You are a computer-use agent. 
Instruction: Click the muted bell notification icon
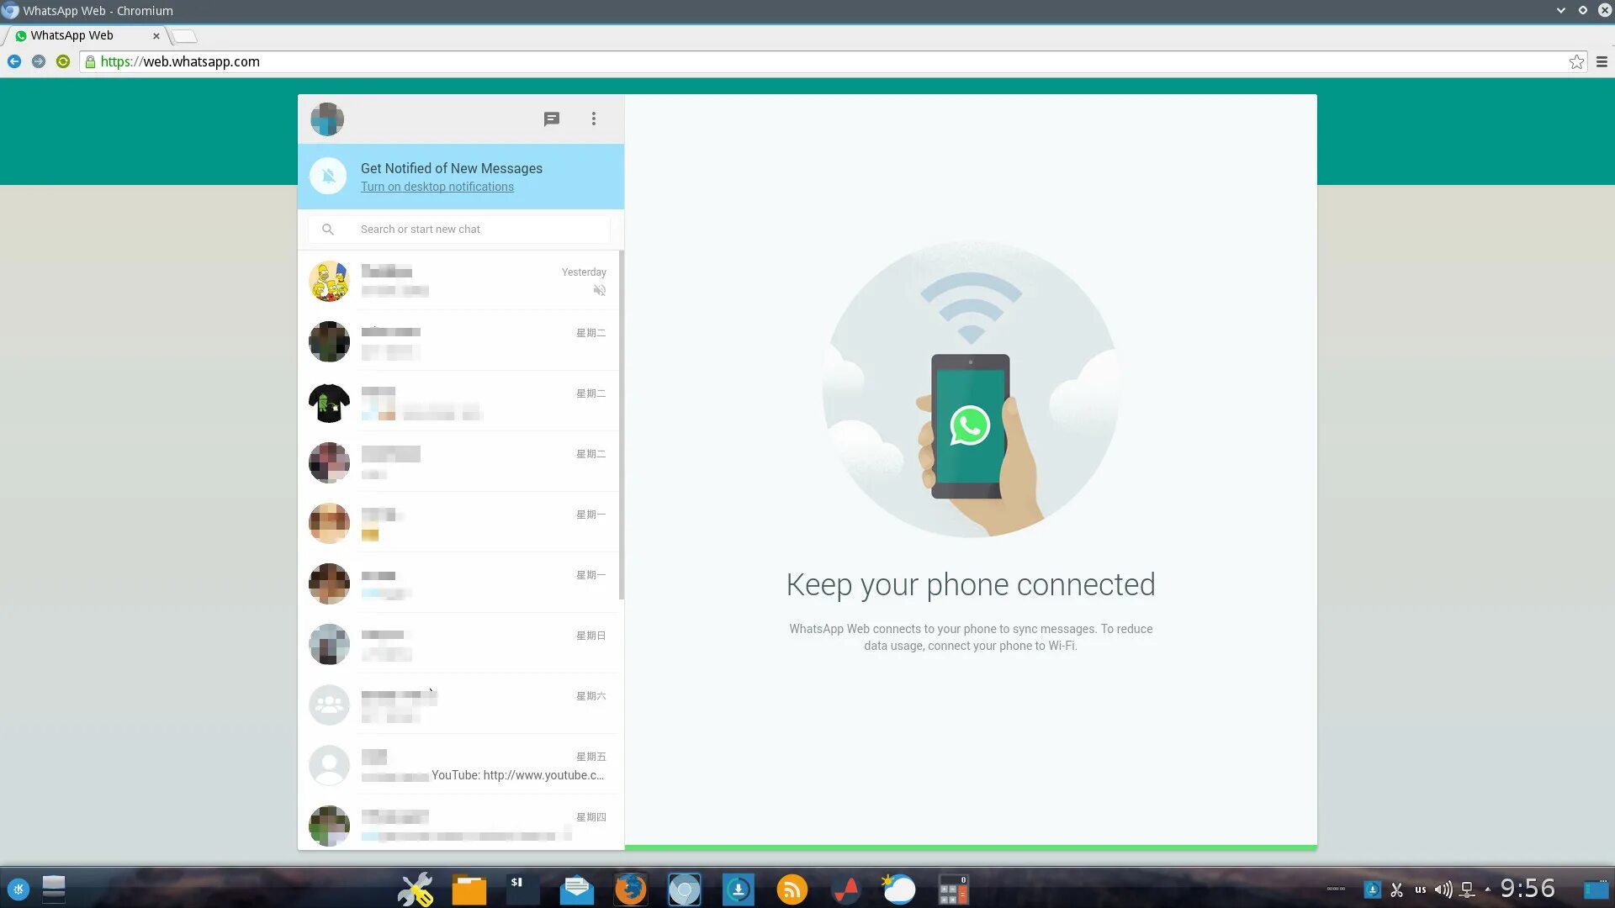[328, 176]
